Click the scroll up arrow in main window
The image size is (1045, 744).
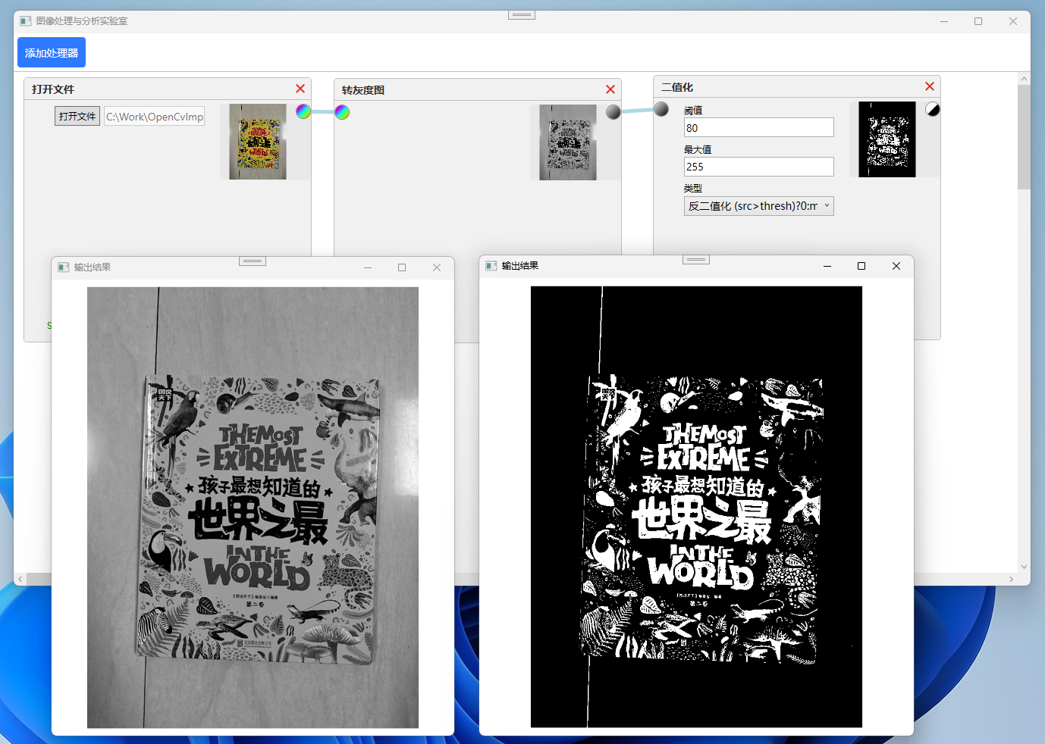click(1024, 79)
